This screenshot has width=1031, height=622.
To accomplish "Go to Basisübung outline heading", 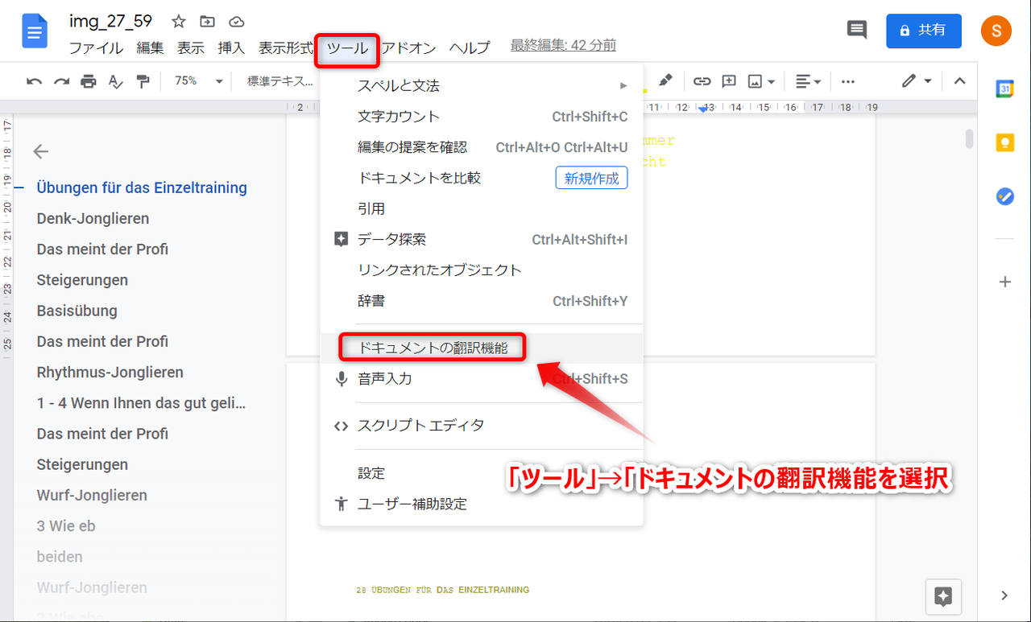I will pyautogui.click(x=77, y=311).
